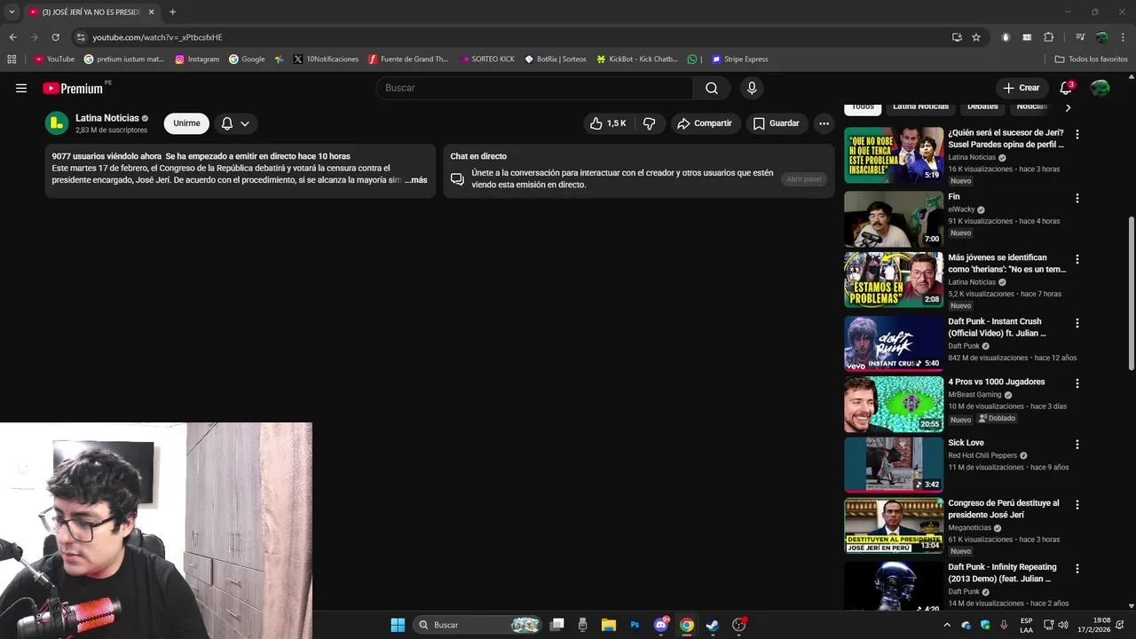This screenshot has width=1136, height=639.
Task: Click the Latina Noticias channel avatar
Action: click(57, 123)
